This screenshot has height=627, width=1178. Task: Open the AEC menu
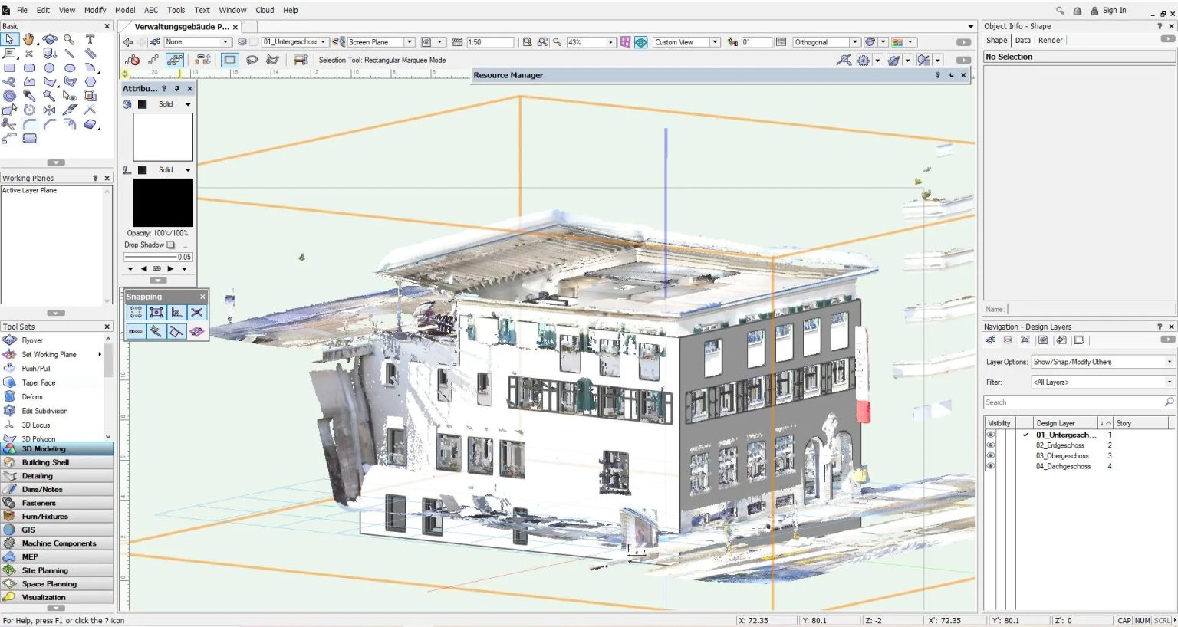coord(150,10)
